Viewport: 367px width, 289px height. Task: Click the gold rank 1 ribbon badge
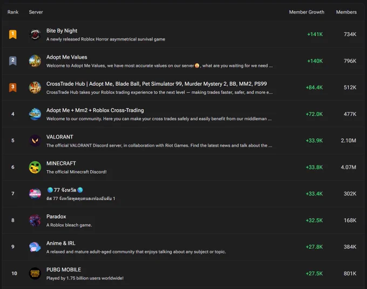tap(13, 35)
